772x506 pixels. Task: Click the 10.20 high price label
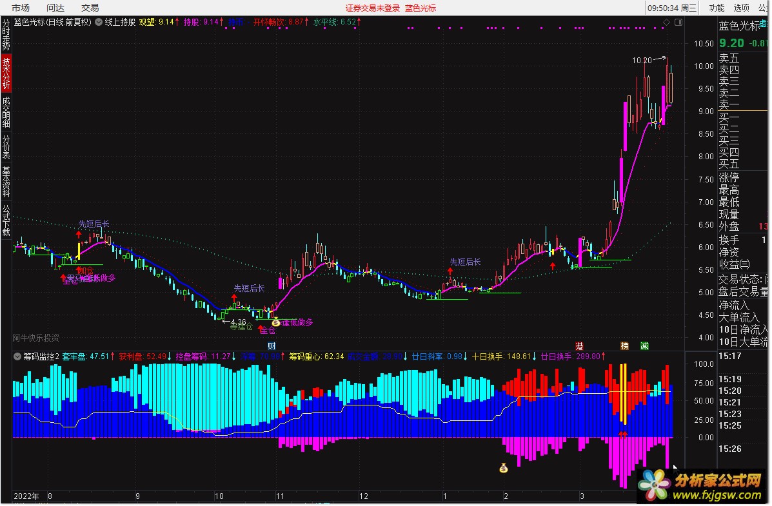point(642,61)
